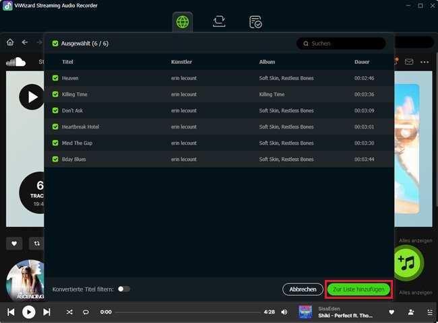Open the messages envelope icon
Viewport: 438px width, 323px height.
coord(409,62)
